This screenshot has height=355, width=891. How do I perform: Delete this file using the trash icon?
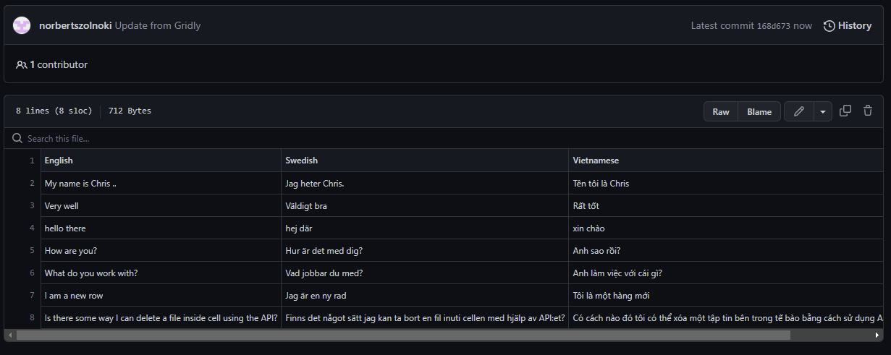coord(868,111)
